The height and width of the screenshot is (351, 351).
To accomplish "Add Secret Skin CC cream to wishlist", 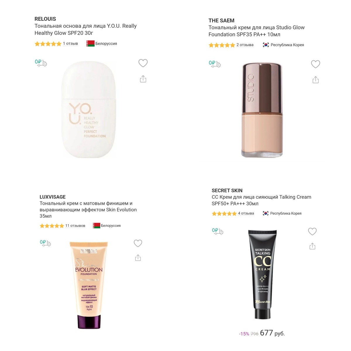I will 312,231.
